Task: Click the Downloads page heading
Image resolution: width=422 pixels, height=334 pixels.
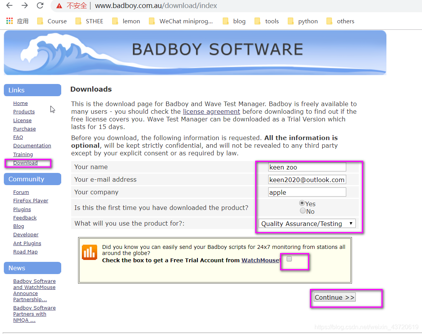Action: pos(91,89)
